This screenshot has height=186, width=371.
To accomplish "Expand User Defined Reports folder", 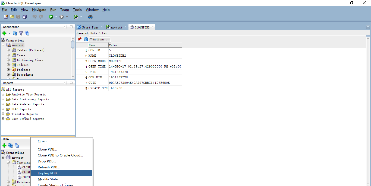I will pos(3,119).
